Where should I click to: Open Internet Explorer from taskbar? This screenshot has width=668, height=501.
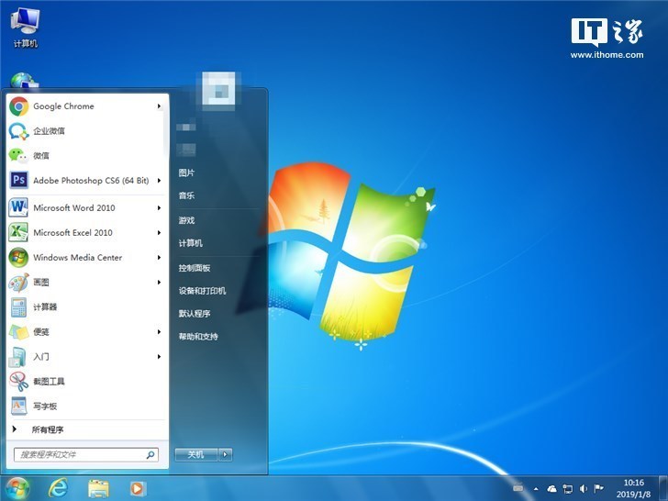[x=58, y=488]
